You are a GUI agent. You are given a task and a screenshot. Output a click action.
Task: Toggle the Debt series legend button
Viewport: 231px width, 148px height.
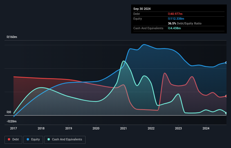14,140
